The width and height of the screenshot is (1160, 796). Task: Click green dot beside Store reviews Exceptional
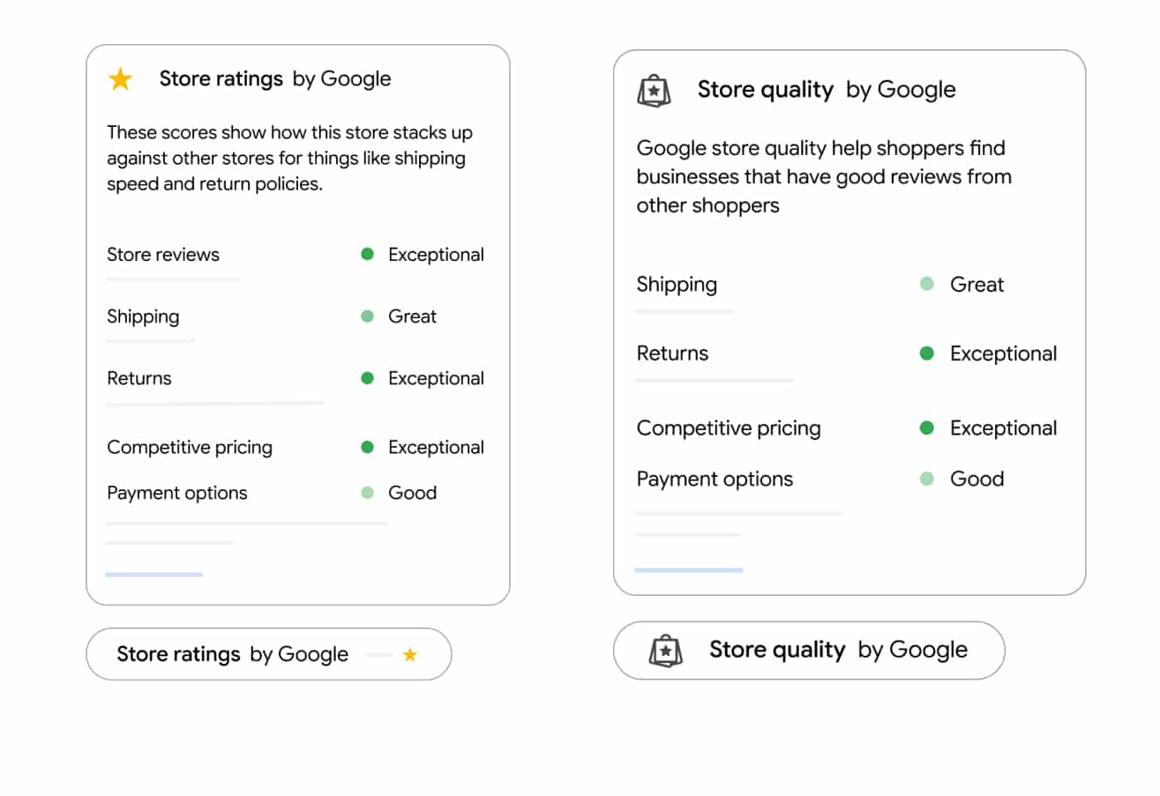click(368, 255)
